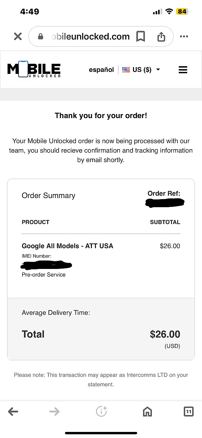Tap the share icon in the address bar

coord(161,36)
